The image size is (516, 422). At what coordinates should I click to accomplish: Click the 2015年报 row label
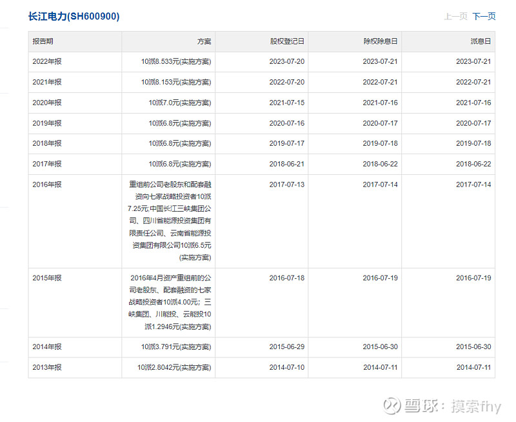[x=46, y=278]
